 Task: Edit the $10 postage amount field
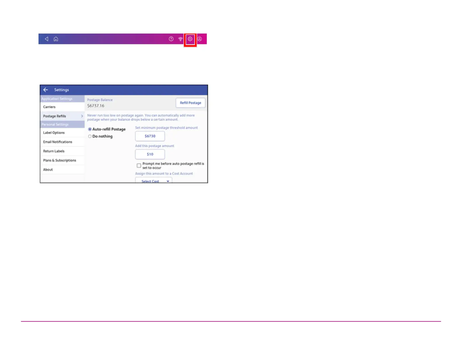150,154
